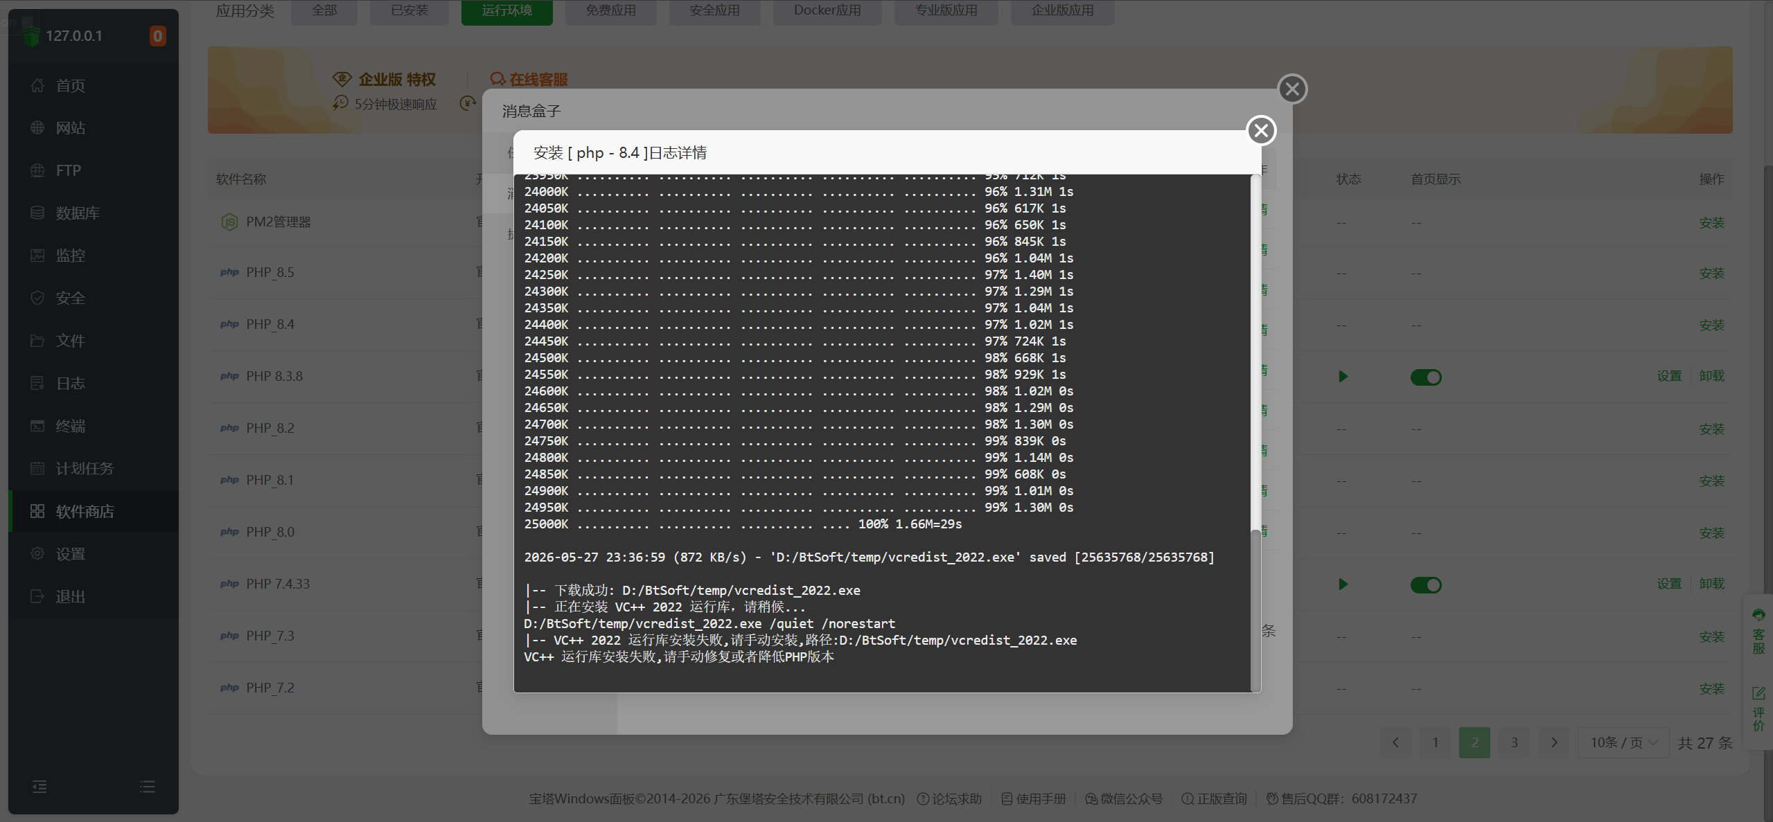
Task: Open 在线客服 online support link
Action: [x=529, y=80]
